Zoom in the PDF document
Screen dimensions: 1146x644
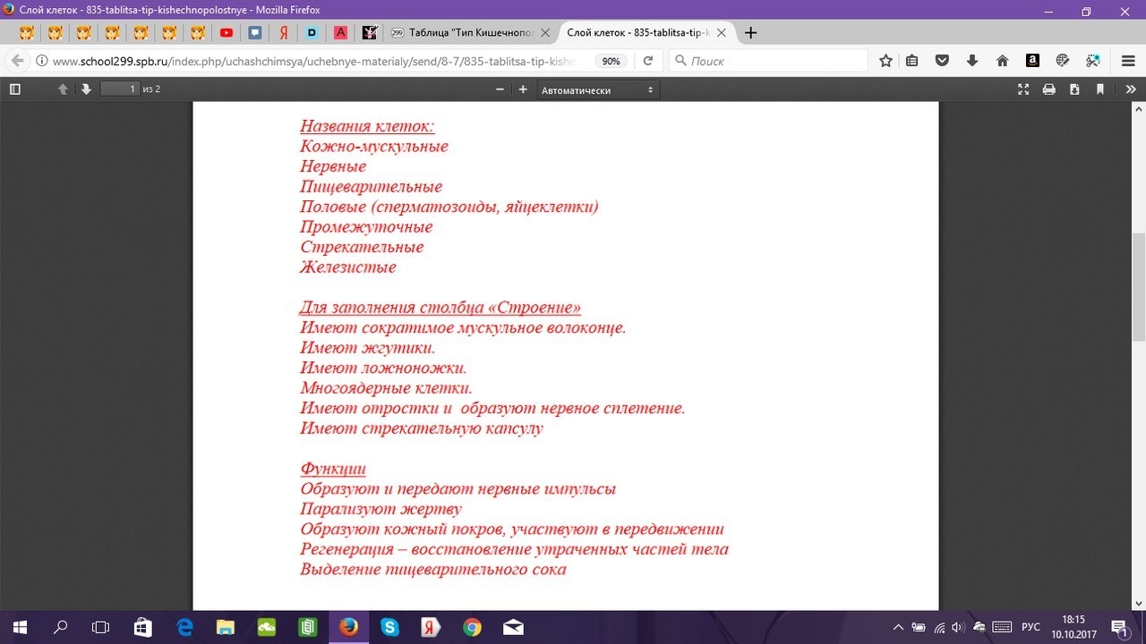click(523, 89)
